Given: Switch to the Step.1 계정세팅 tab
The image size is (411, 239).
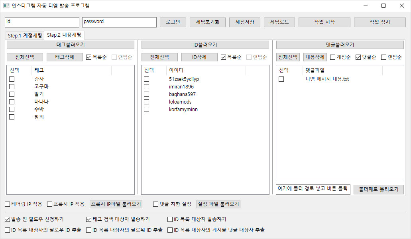Looking at the screenshot, I should point(25,35).
